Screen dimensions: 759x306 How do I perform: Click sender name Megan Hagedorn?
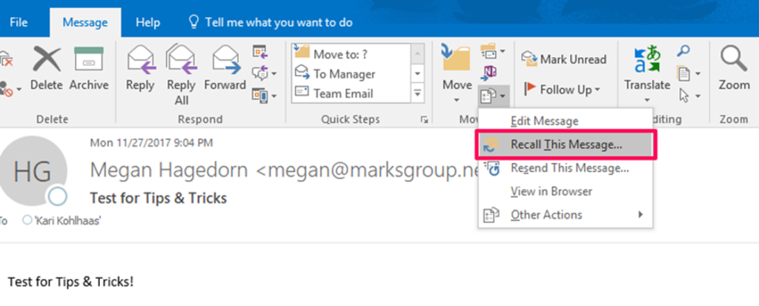170,170
